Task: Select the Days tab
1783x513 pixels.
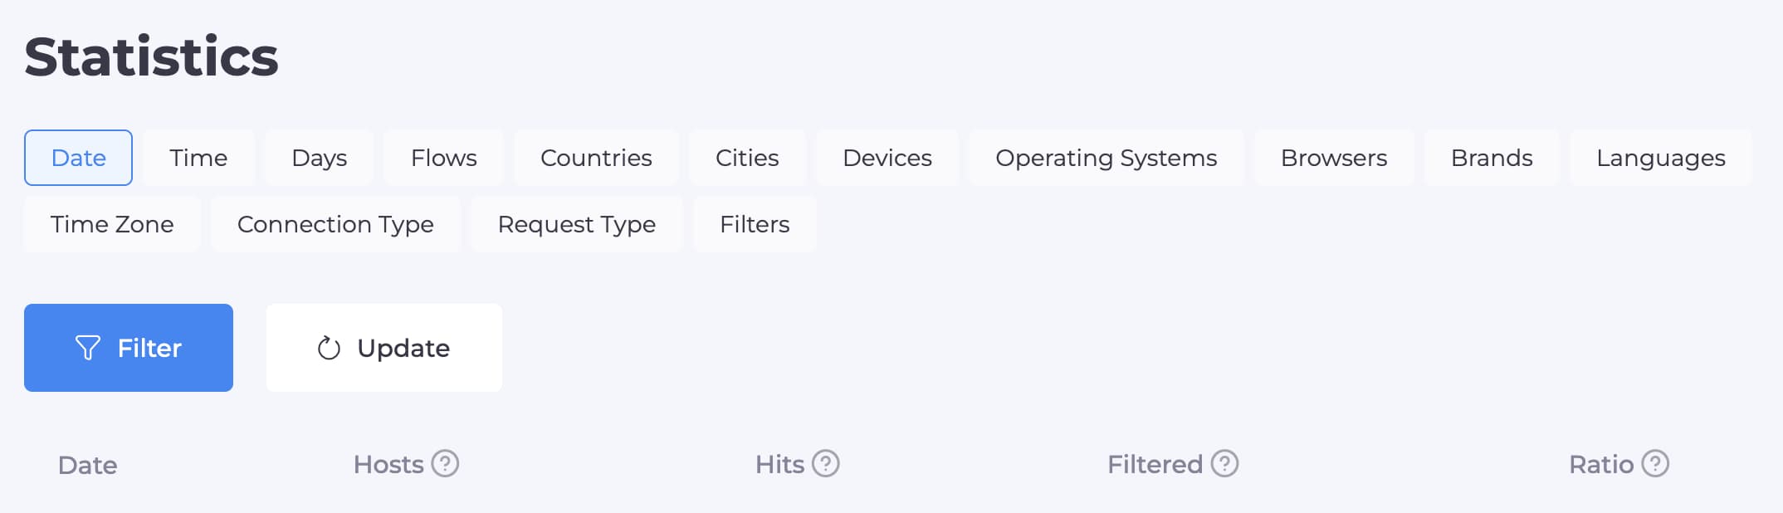Action: (320, 158)
